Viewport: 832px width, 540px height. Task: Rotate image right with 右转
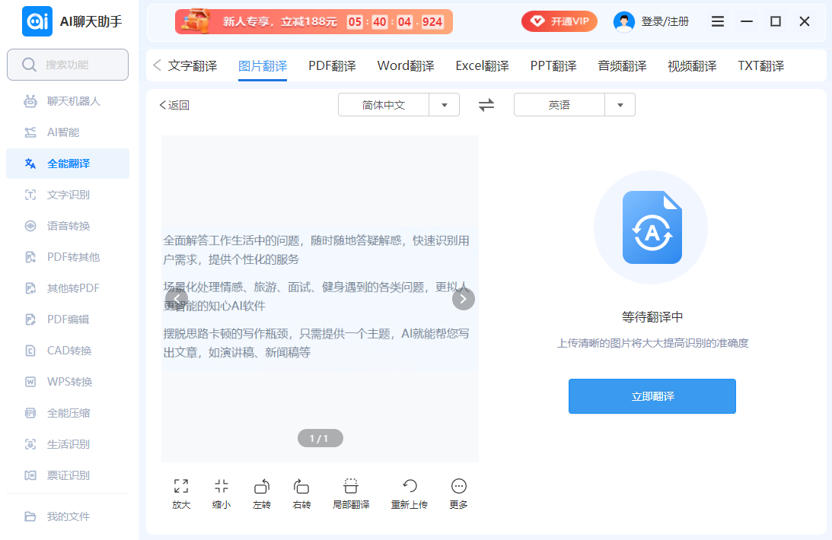[301, 487]
